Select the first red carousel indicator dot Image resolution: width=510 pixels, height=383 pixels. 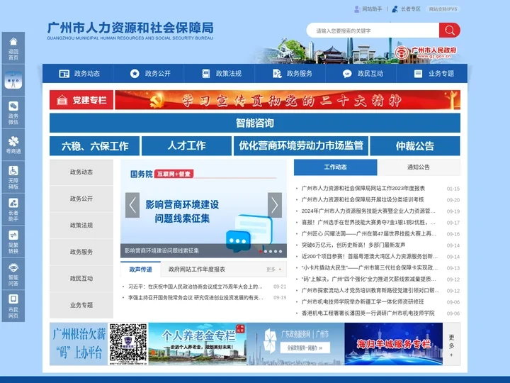click(x=261, y=251)
